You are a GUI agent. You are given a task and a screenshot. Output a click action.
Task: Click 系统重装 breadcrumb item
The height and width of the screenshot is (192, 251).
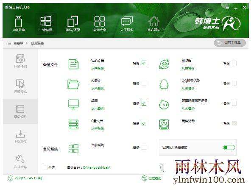[37, 43]
